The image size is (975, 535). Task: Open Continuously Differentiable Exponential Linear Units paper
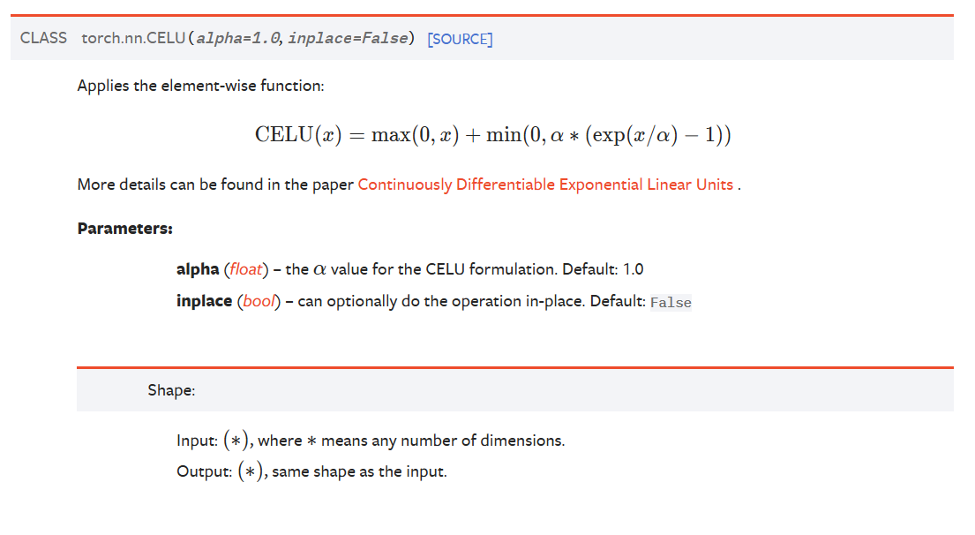click(545, 185)
